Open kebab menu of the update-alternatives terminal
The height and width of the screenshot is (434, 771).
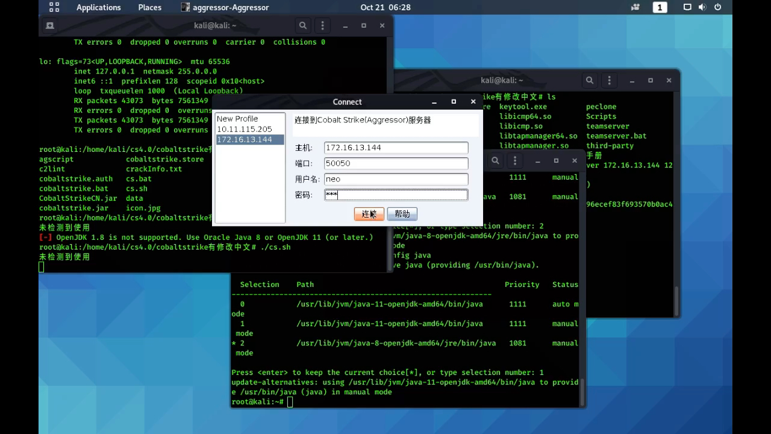coord(515,160)
